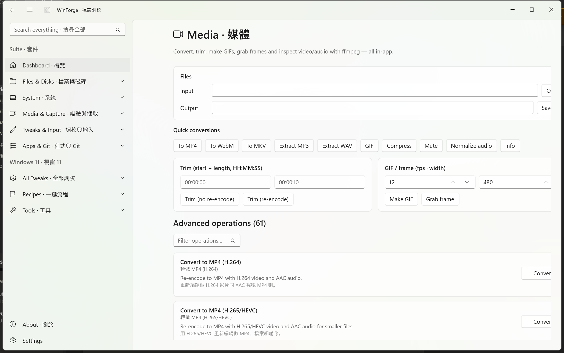Click the System laptop icon
Viewport: 564px width, 353px height.
coord(13,97)
